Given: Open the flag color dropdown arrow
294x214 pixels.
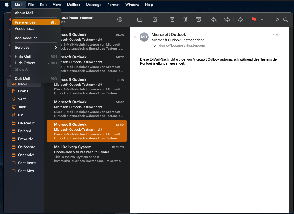Looking at the screenshot, I should pos(262,20).
